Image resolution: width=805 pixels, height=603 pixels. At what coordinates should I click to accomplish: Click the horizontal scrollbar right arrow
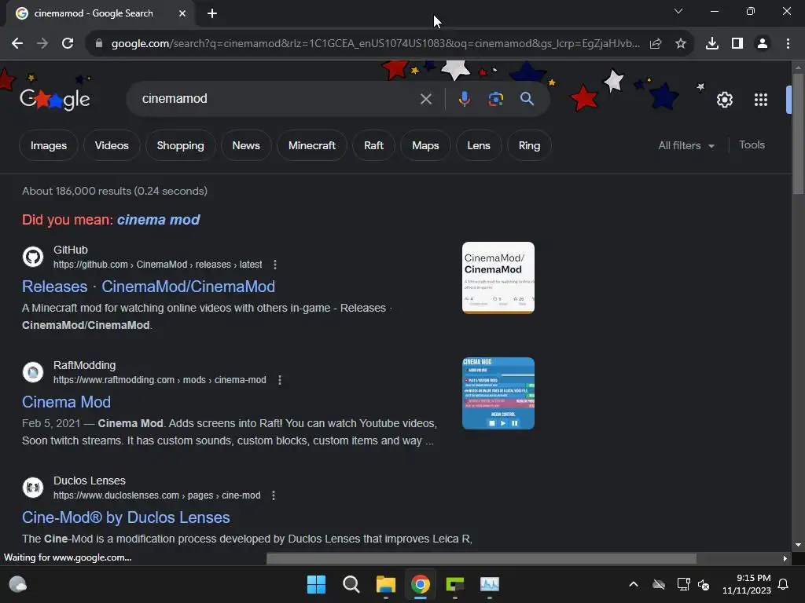click(x=785, y=558)
